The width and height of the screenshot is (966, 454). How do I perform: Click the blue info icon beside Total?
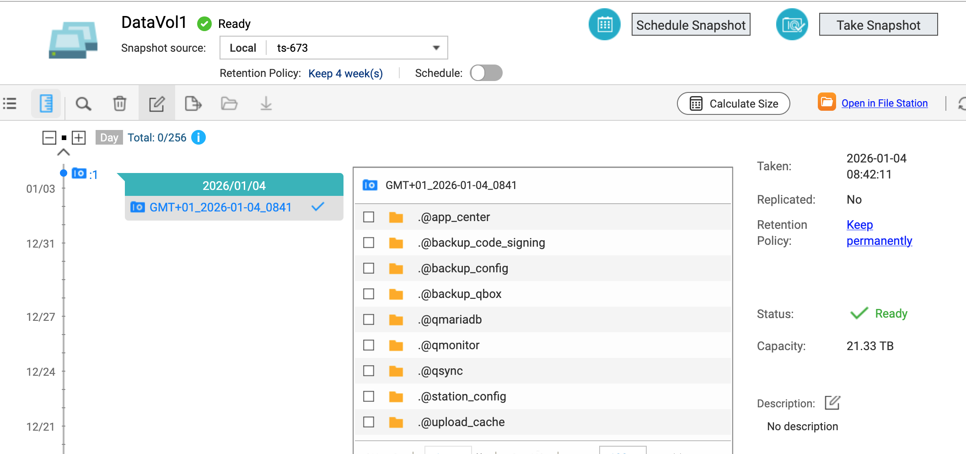pos(198,137)
